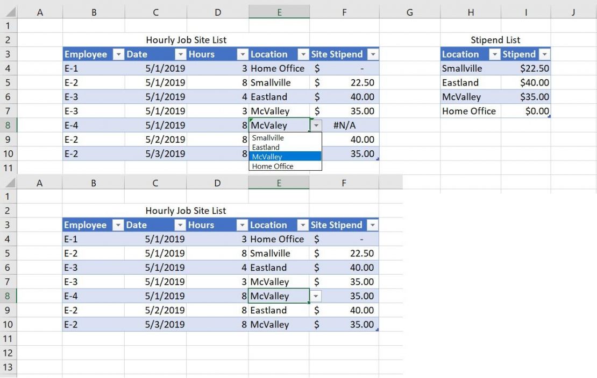Open the Hours filter on the lower table
597x378 pixels.
[x=241, y=225]
